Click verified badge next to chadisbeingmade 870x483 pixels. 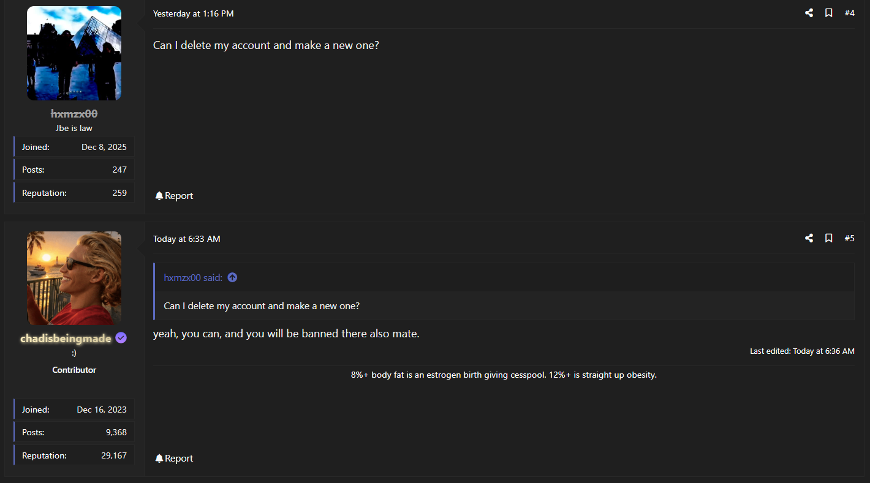pos(121,338)
